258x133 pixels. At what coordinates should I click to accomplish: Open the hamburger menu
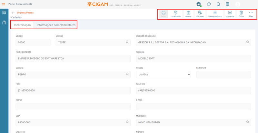(3, 4)
